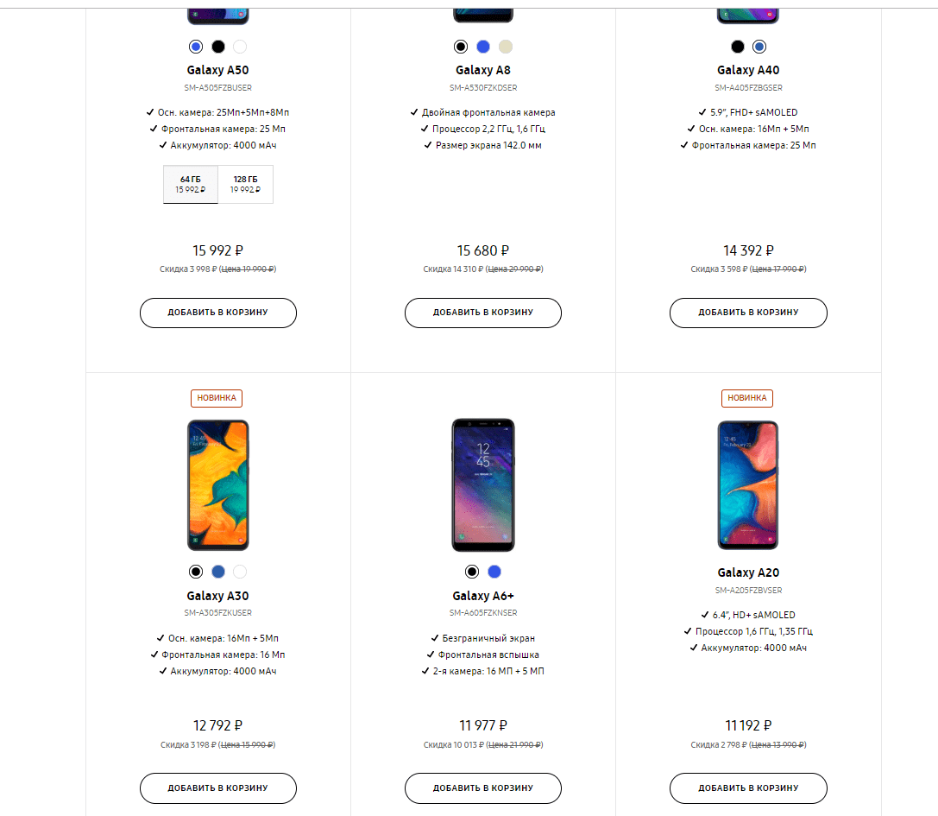Choose white color for Galaxy A50
938x816 pixels.
point(240,47)
